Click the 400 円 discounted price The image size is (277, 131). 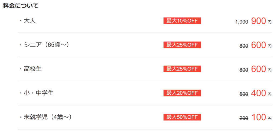pos(259,93)
